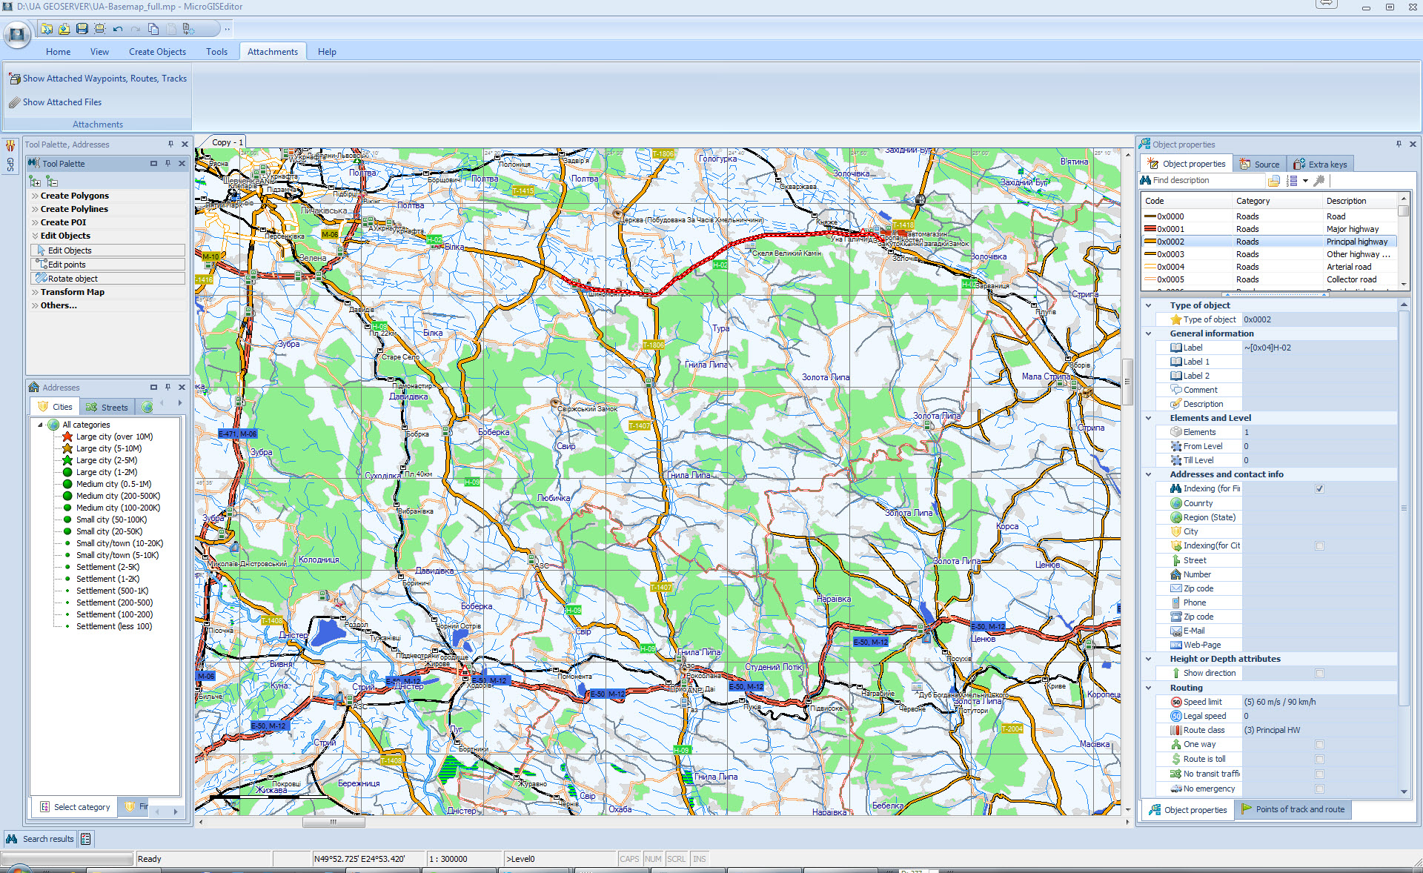Click the Save icon in quick access toolbar
The width and height of the screenshot is (1423, 873).
tap(82, 29)
